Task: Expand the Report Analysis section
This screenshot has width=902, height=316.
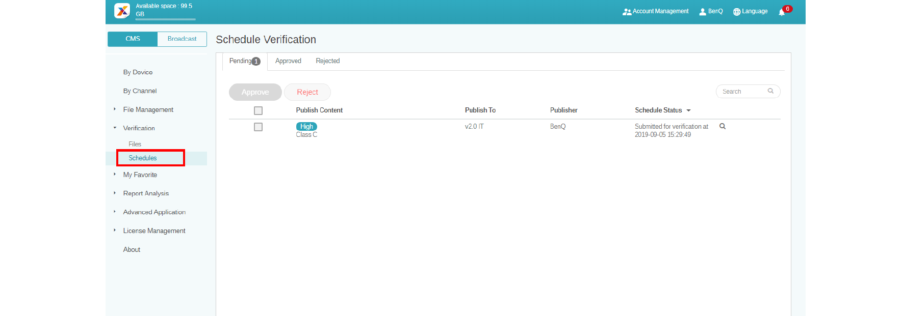Action: coord(115,193)
